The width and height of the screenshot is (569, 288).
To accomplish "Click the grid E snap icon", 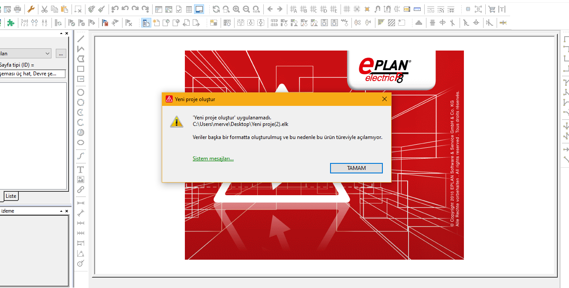I will (334, 9).
